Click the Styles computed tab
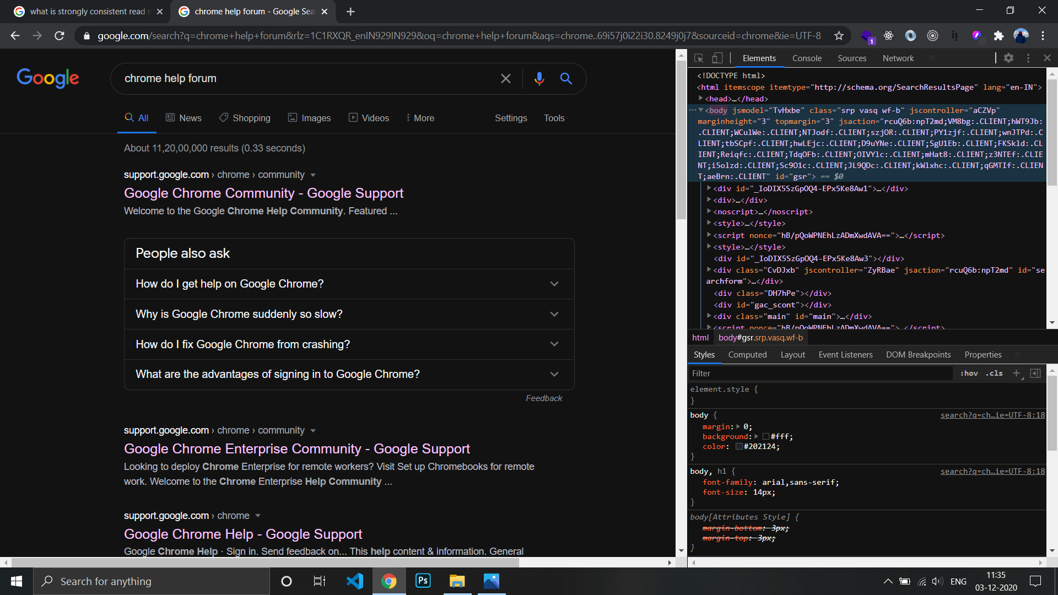1058x595 pixels. [748, 355]
